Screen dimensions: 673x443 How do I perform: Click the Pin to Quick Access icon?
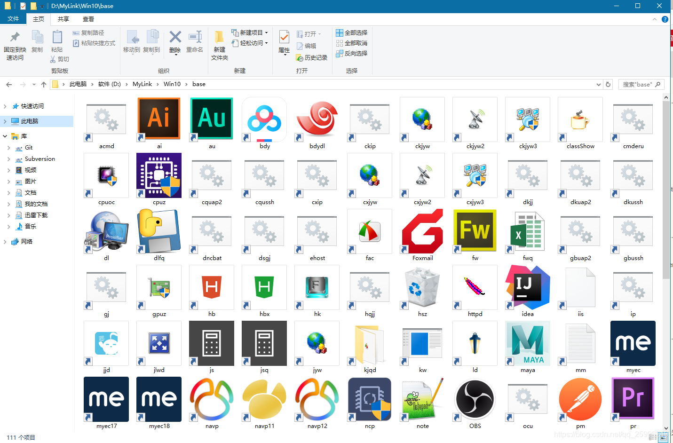[15, 37]
